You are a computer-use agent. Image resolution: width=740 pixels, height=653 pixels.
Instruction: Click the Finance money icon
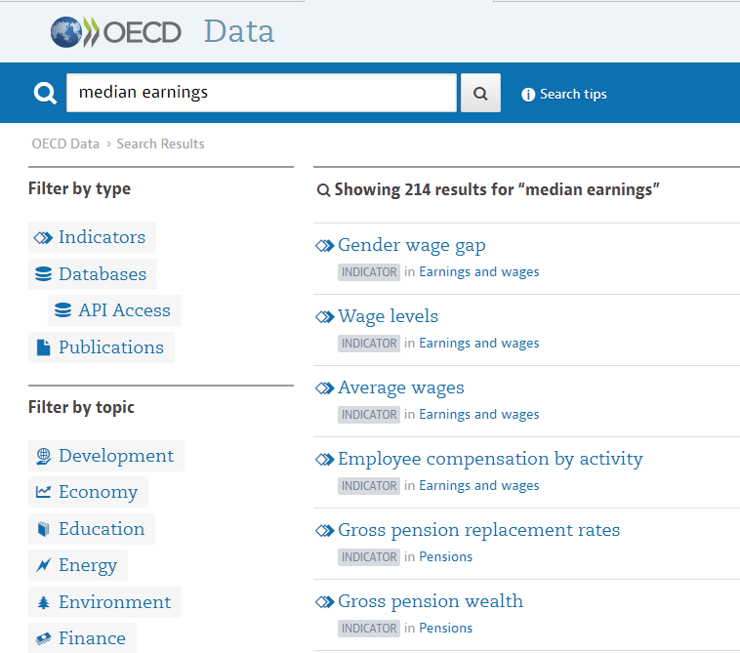pyautogui.click(x=43, y=638)
